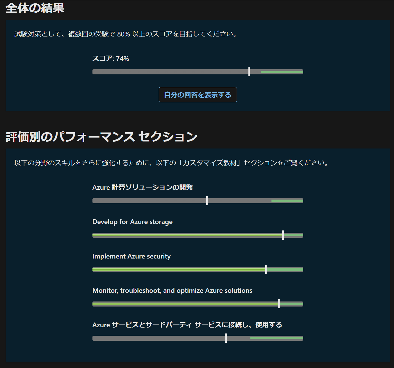Click the Implement Azure security score bar

[x=198, y=269]
